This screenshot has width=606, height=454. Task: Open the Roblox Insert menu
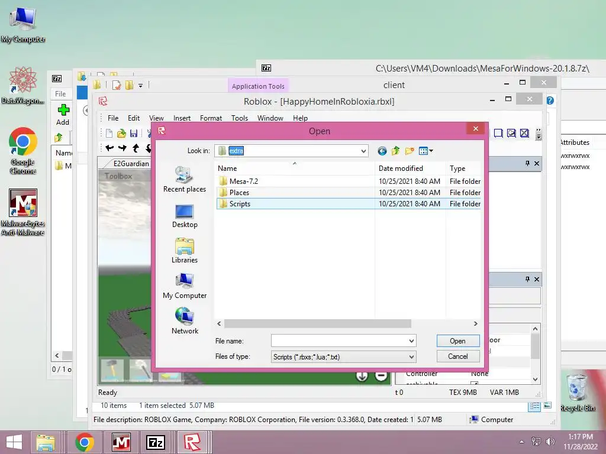point(182,118)
